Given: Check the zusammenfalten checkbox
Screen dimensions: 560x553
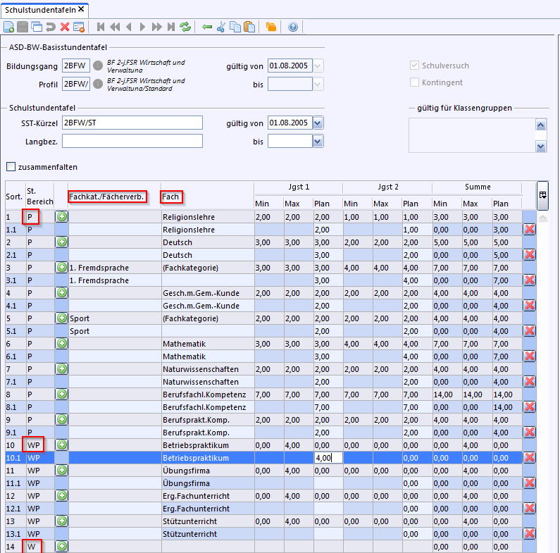Looking at the screenshot, I should coord(11,167).
